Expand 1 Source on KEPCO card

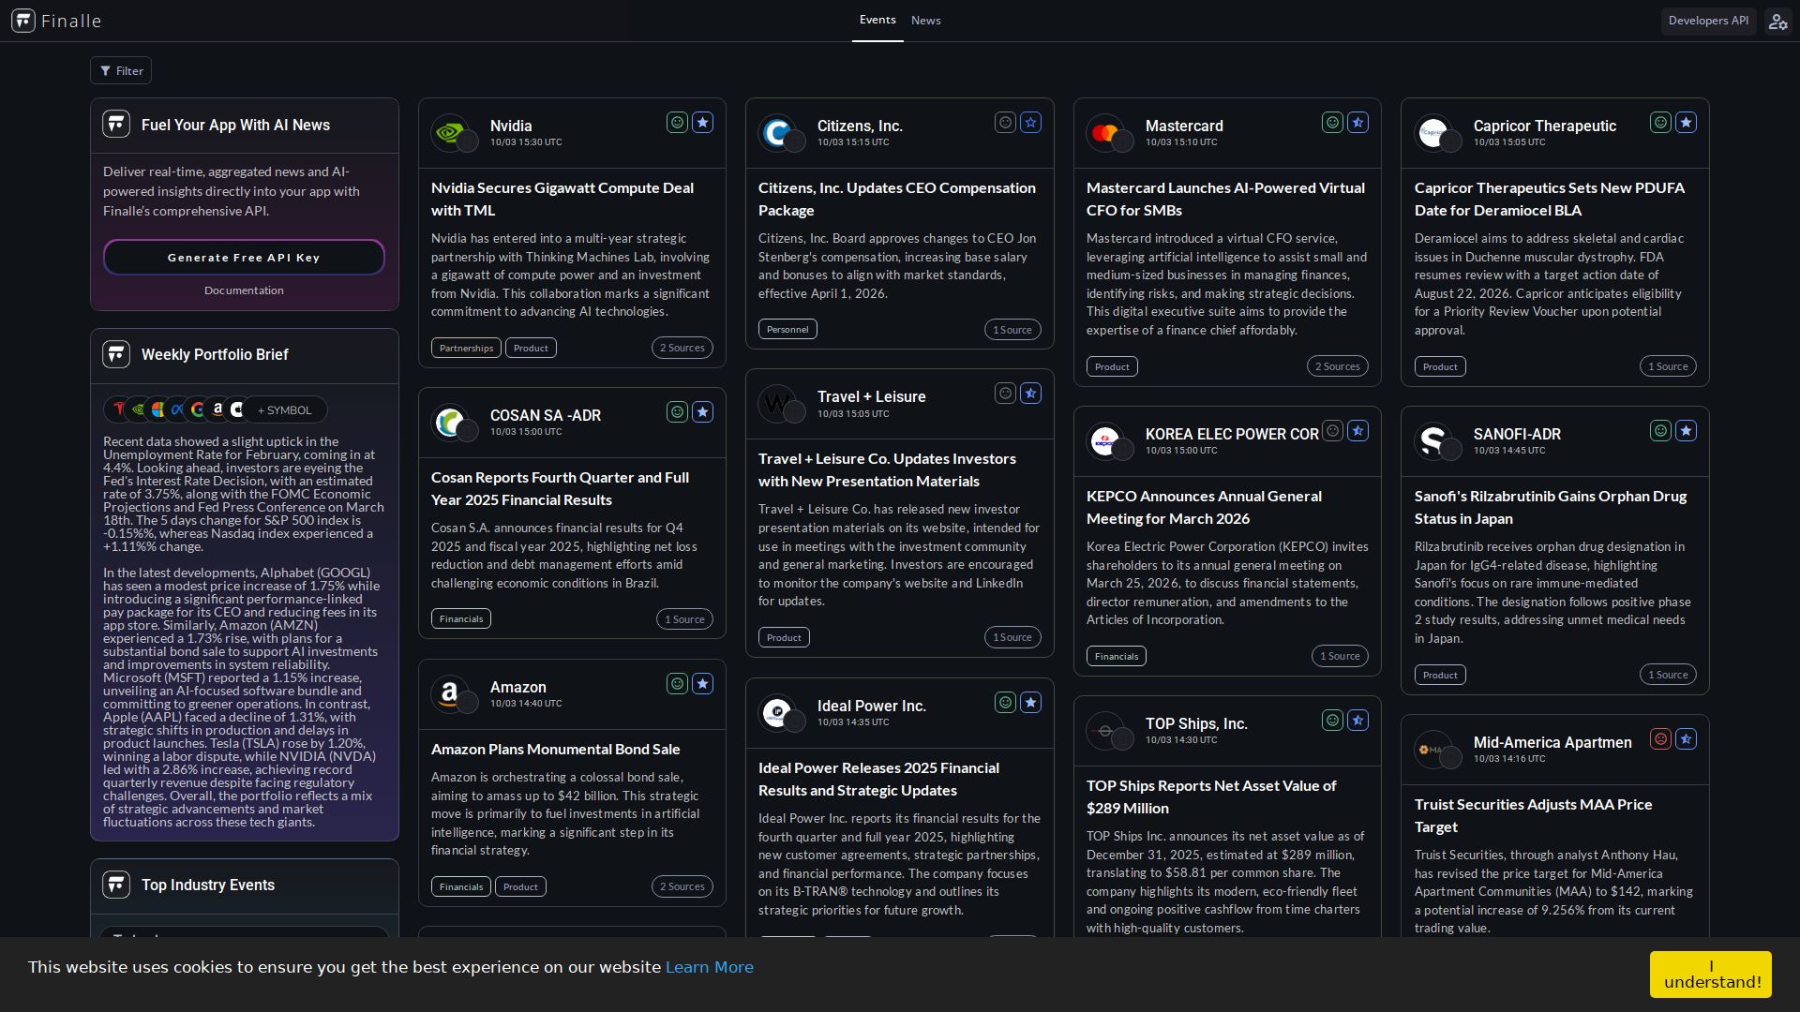1339,656
